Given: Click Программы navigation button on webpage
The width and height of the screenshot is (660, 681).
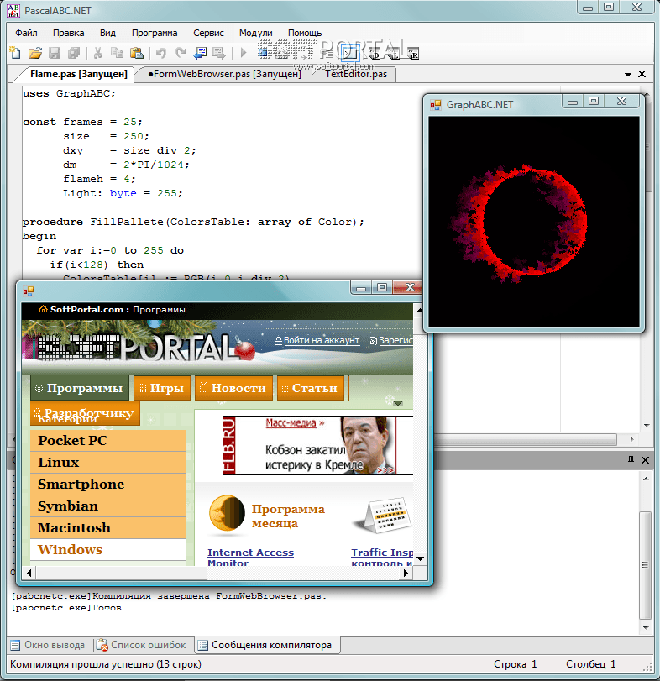Looking at the screenshot, I should coord(80,388).
